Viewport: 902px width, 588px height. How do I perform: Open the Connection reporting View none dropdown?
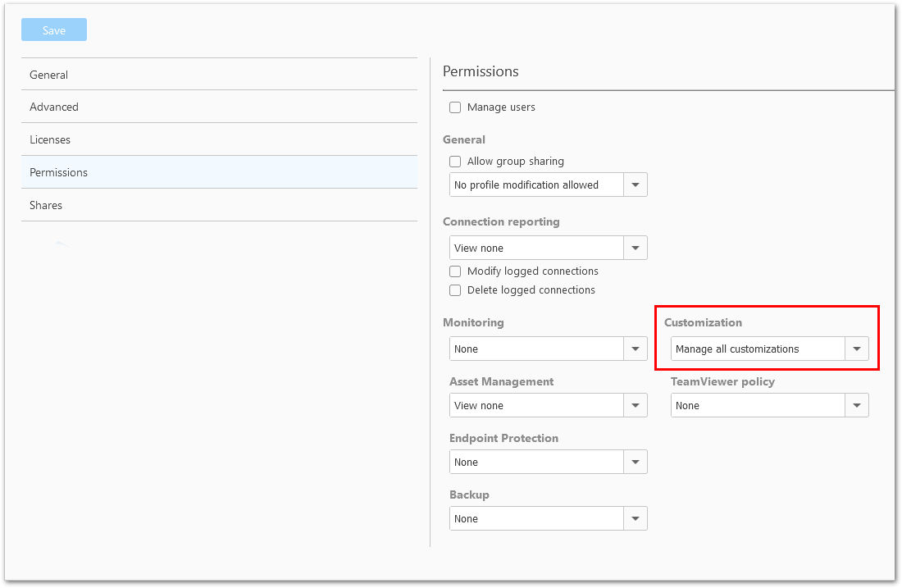click(x=549, y=248)
